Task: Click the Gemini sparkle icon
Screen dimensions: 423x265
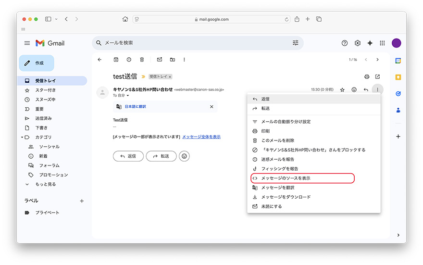Action: point(370,43)
